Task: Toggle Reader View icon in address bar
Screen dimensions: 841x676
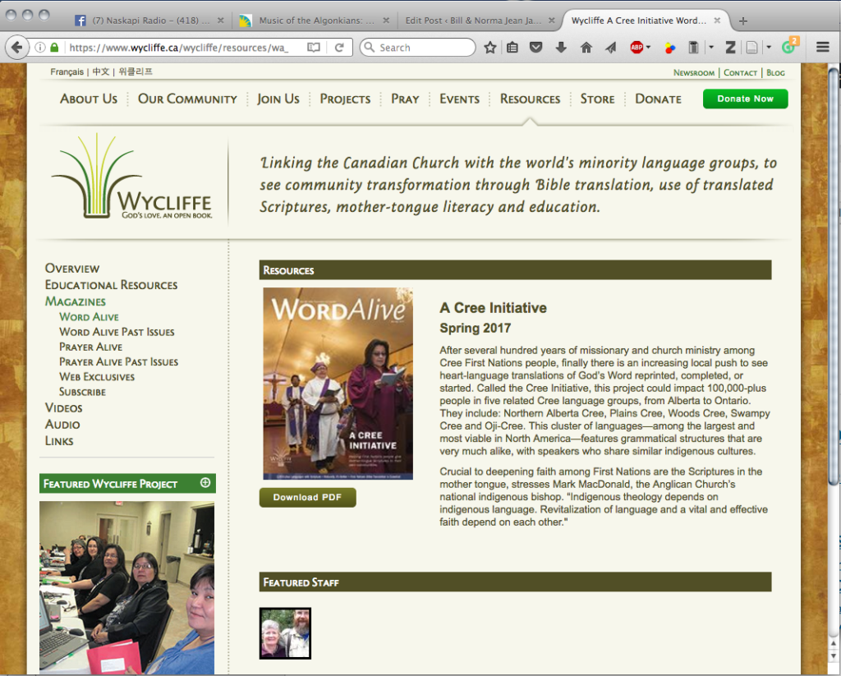Action: 313,47
